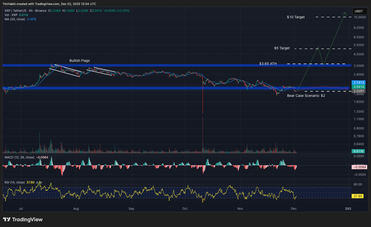Open the 4h timeframe selector
The image size is (371, 227).
[30, 11]
